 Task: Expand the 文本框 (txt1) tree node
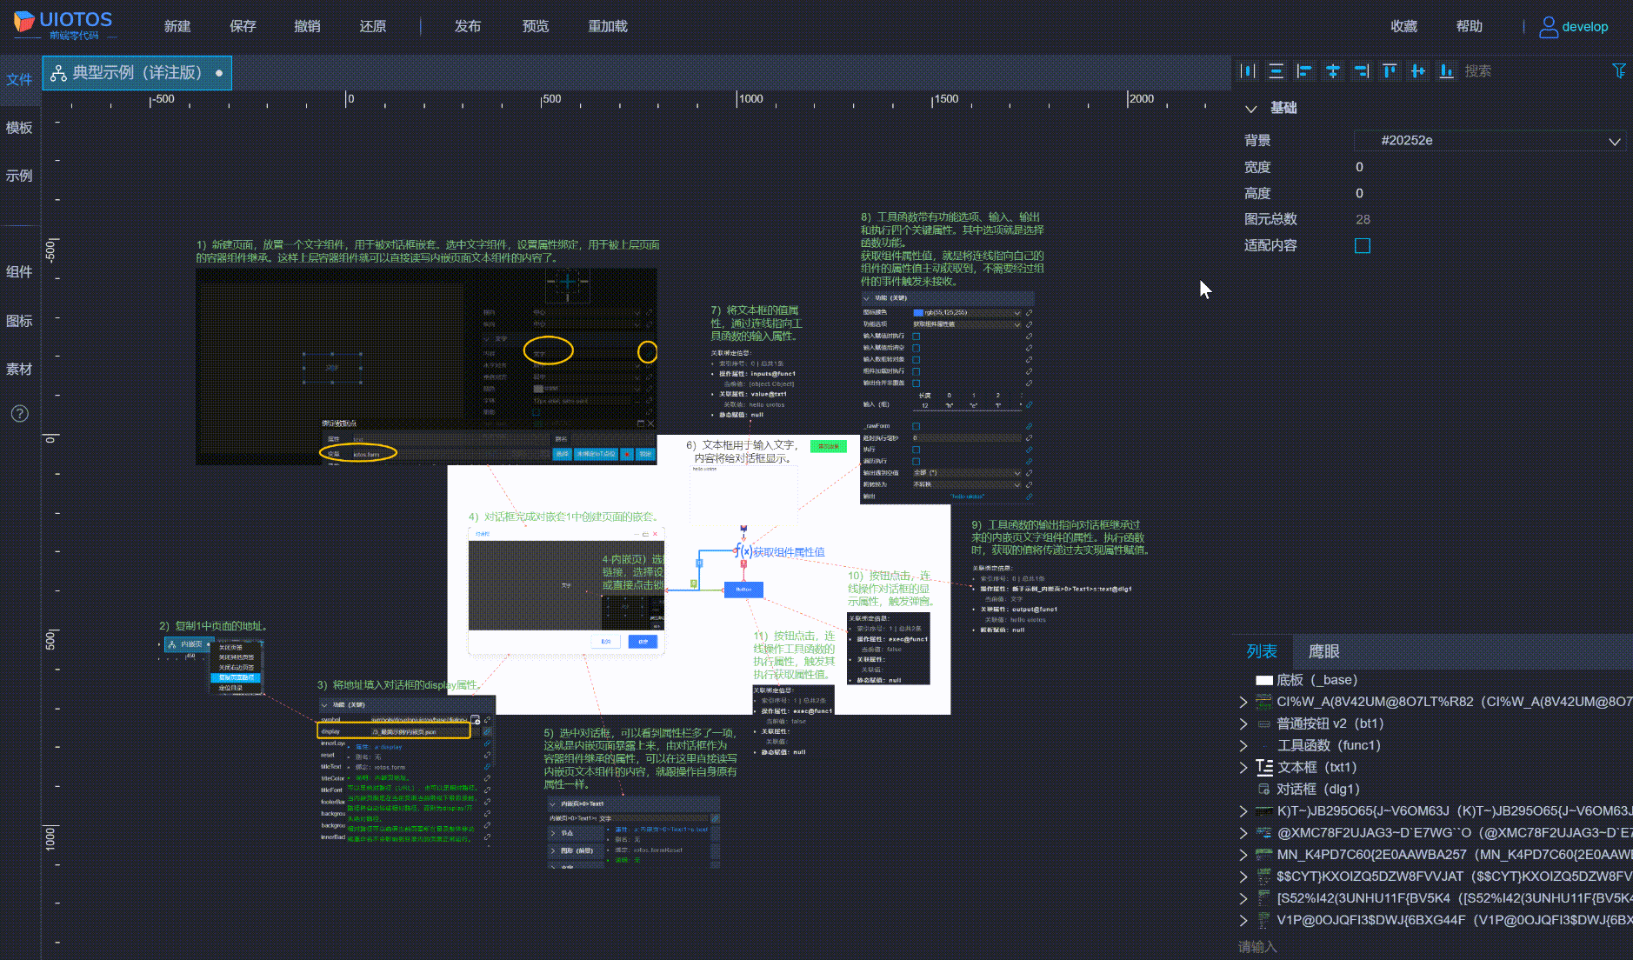(x=1243, y=767)
